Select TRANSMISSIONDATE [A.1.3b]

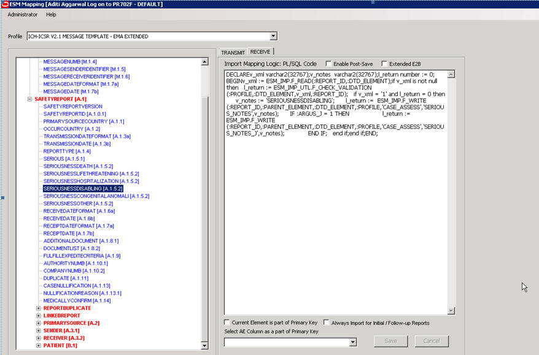(x=77, y=144)
